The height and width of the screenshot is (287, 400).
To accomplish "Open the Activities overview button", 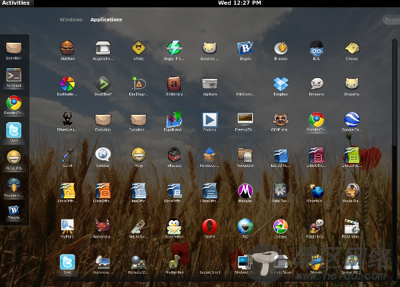I will coord(16,3).
